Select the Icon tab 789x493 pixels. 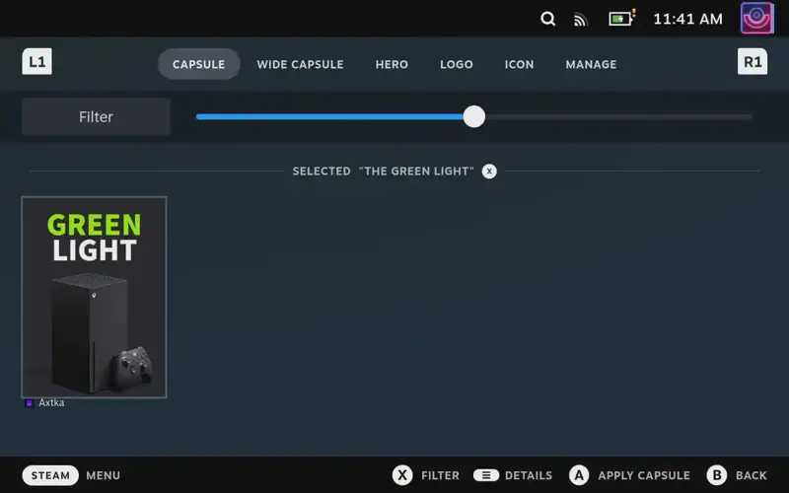[x=519, y=64]
